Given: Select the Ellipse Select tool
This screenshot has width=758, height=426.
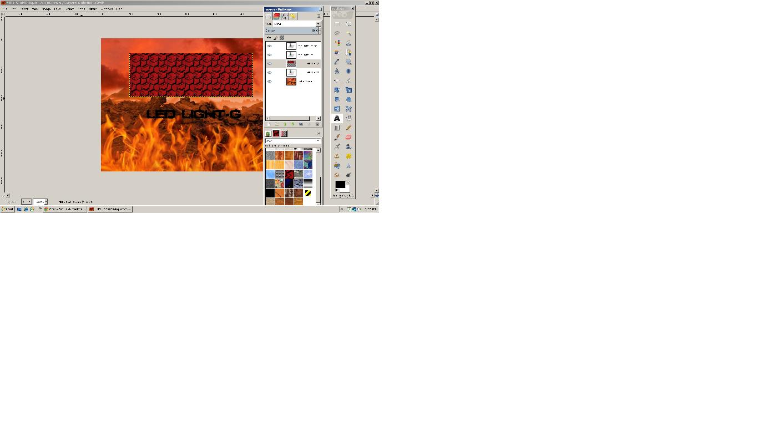Looking at the screenshot, I should pos(348,24).
